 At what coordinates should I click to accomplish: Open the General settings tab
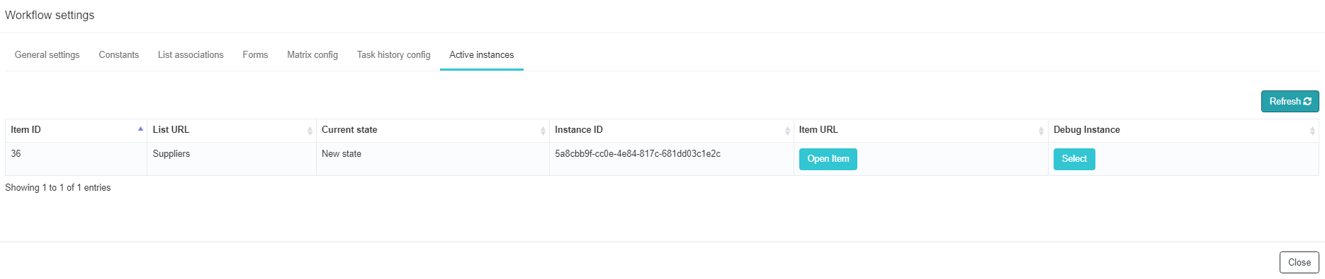[47, 55]
